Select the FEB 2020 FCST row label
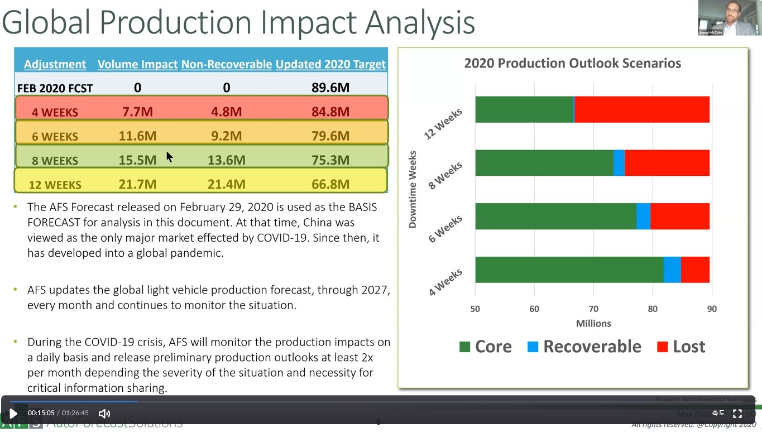 [55, 88]
